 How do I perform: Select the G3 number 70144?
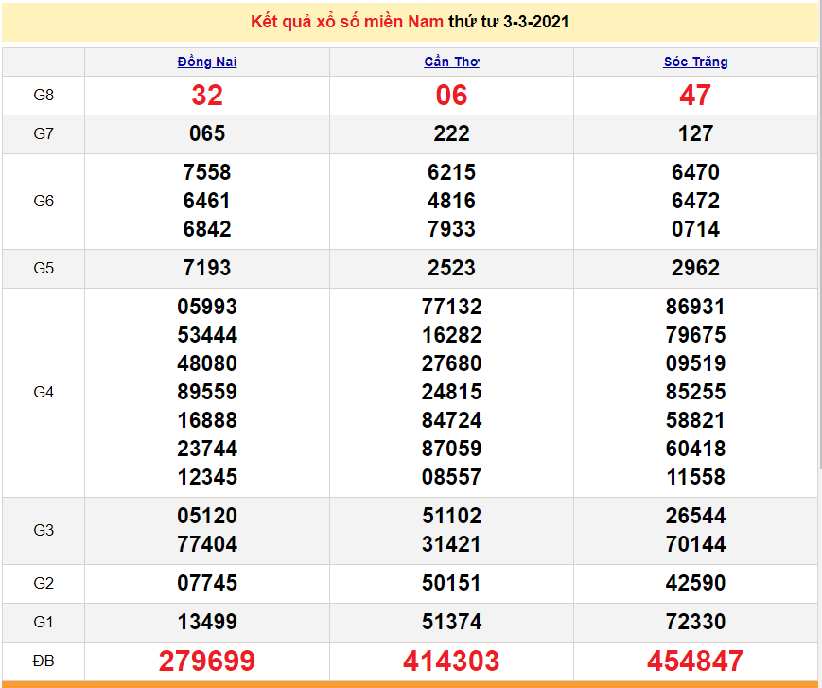(695, 544)
